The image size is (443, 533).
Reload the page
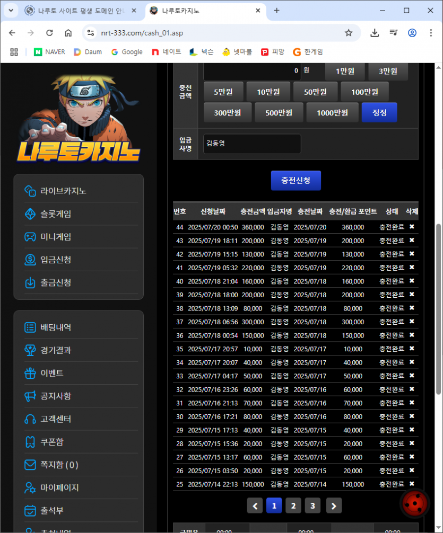coord(49,33)
